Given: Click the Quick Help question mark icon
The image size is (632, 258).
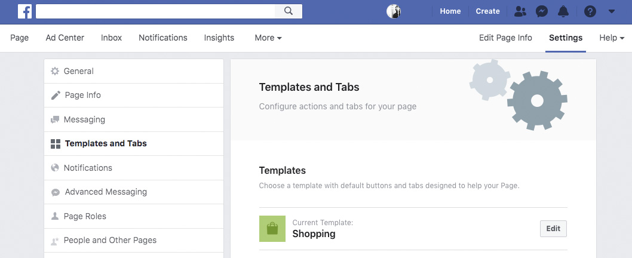Looking at the screenshot, I should pyautogui.click(x=590, y=11).
